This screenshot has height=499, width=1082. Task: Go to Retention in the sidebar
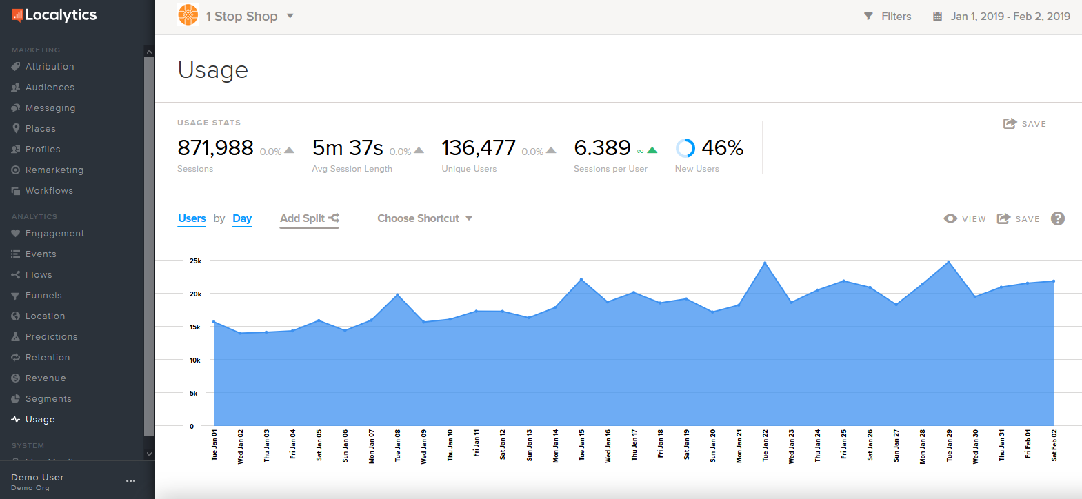click(48, 358)
